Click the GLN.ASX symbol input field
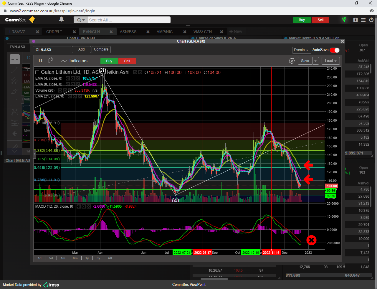Viewport: 377px width, 289px height. click(x=52, y=50)
